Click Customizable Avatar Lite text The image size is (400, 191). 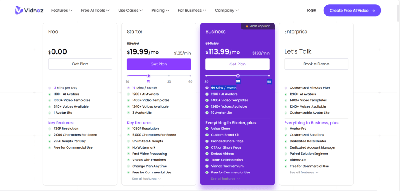(x=310, y=113)
